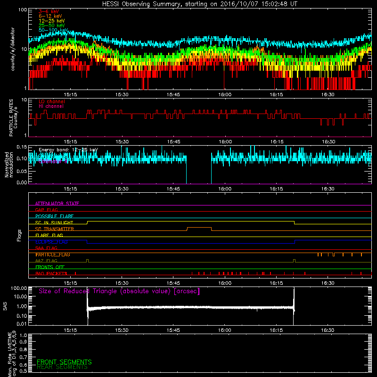This screenshot has height=377, width=377.
Task: Select the ATTENUATOR STATE flag label
Action: [57, 204]
